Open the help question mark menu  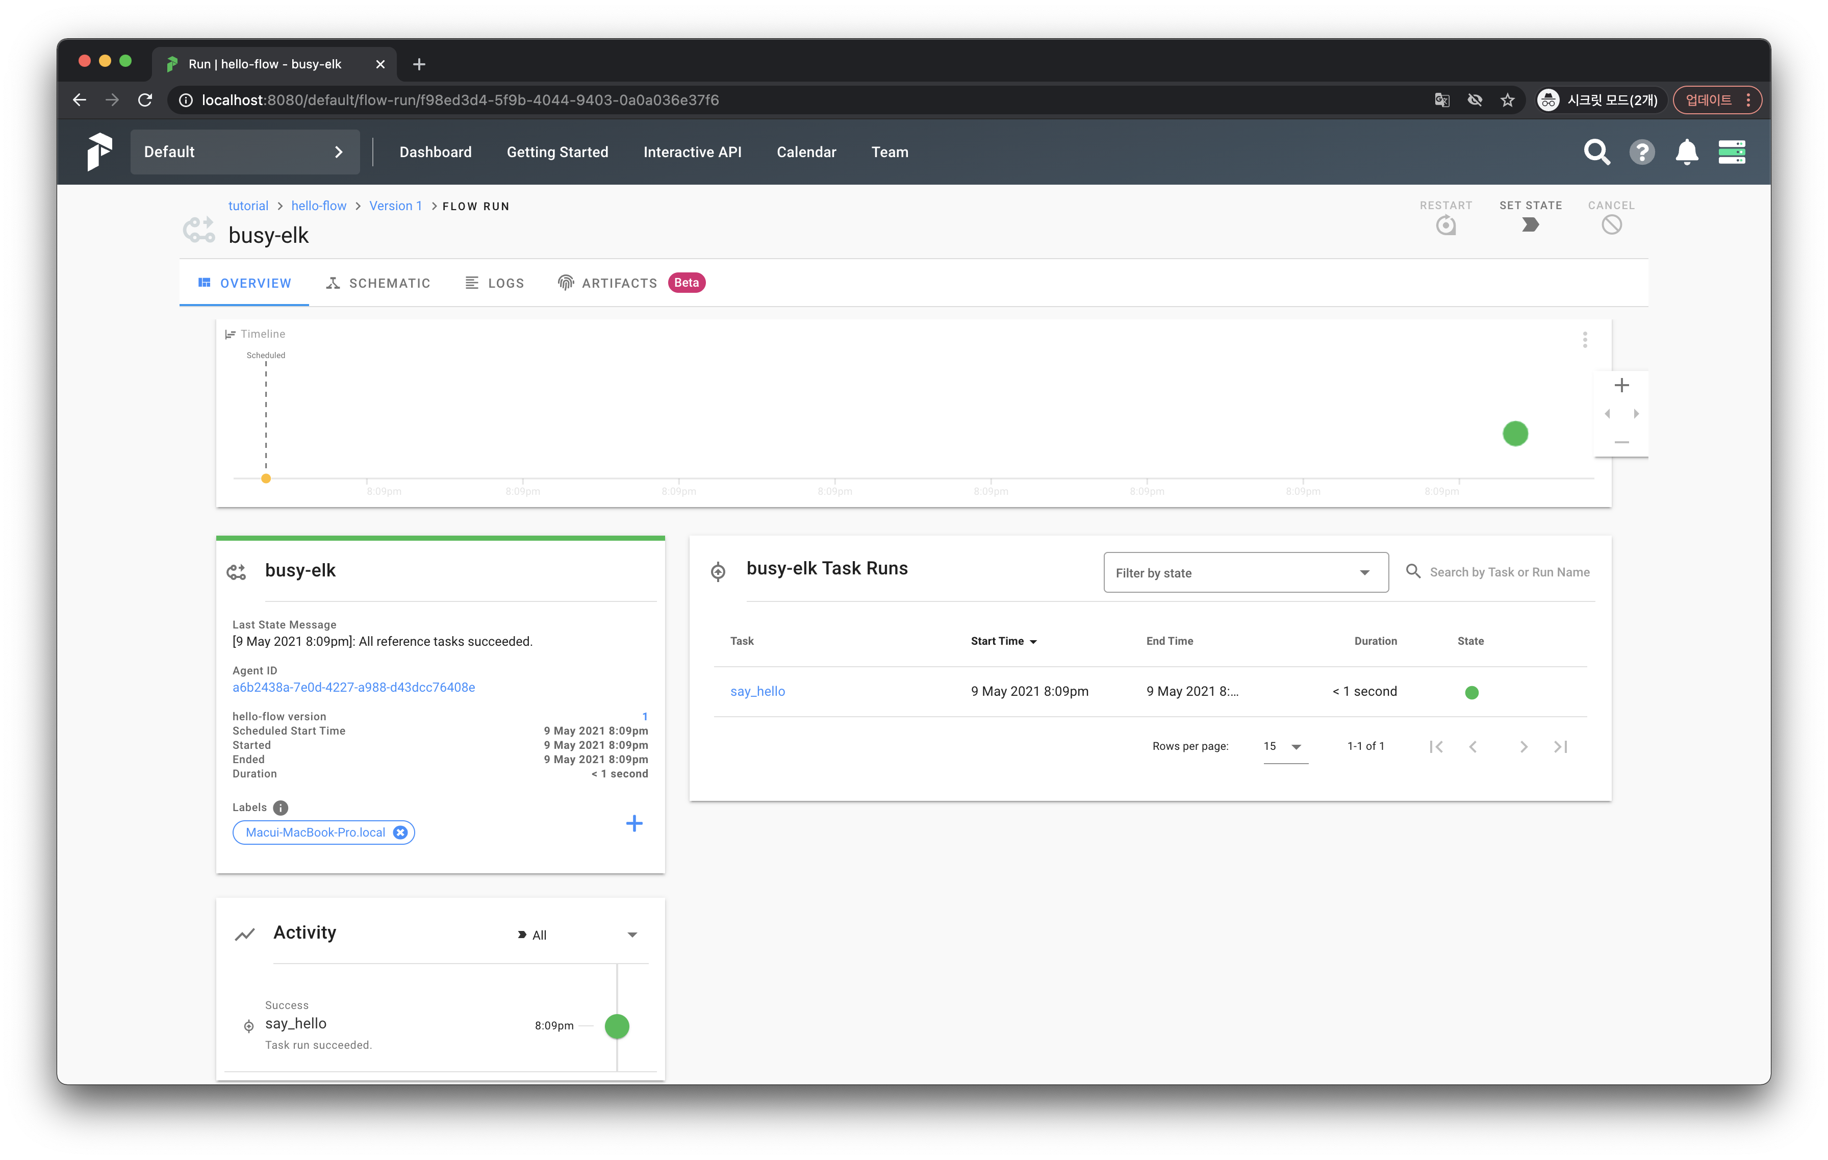pos(1641,152)
